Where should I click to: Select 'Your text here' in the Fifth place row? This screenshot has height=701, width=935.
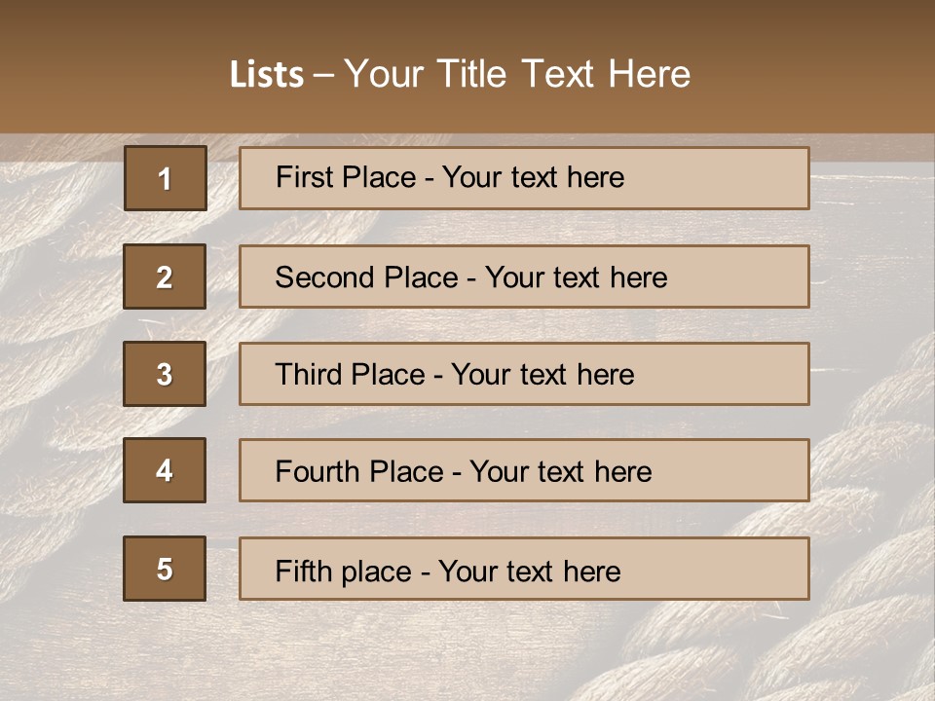529,571
